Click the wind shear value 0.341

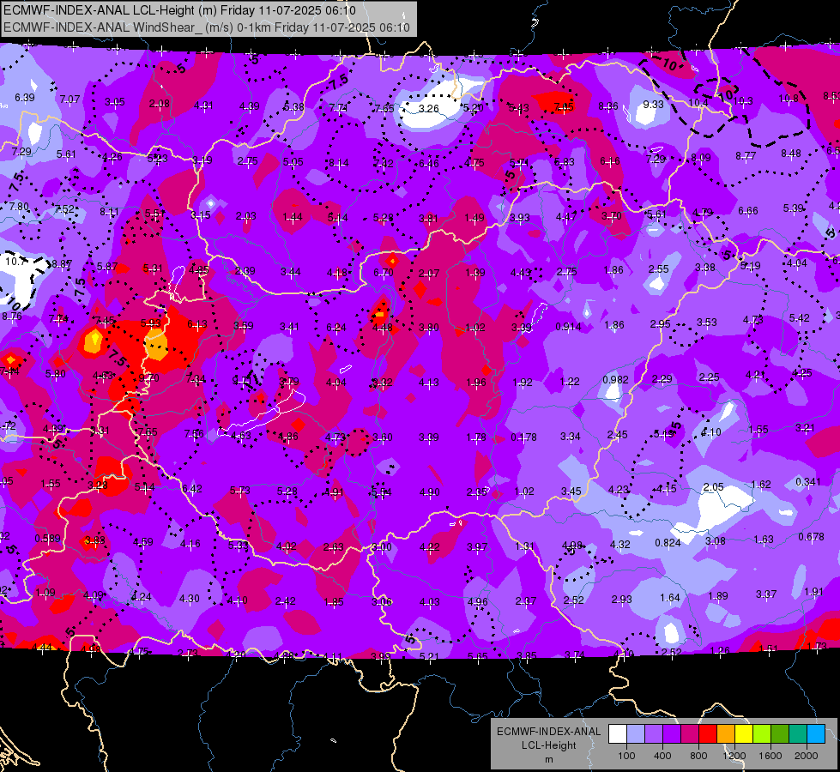tap(808, 481)
